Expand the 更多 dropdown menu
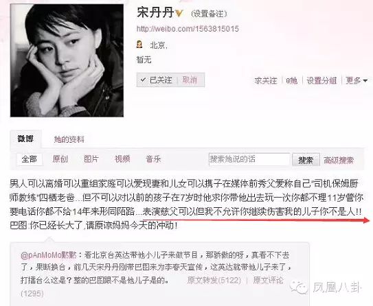373x306 pixels. click(357, 80)
